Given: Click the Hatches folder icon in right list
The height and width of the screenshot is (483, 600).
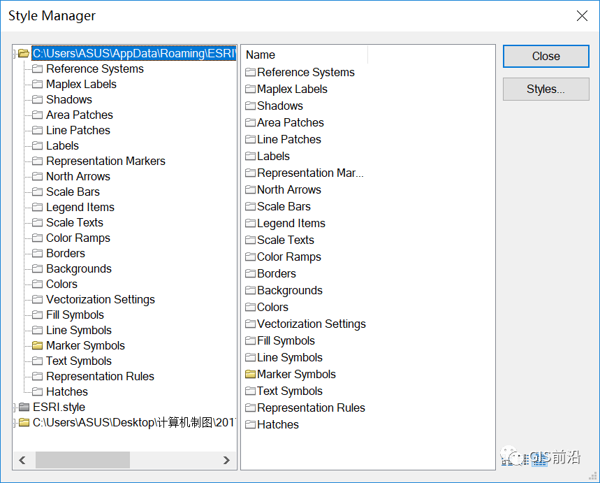Looking at the screenshot, I should (x=251, y=424).
